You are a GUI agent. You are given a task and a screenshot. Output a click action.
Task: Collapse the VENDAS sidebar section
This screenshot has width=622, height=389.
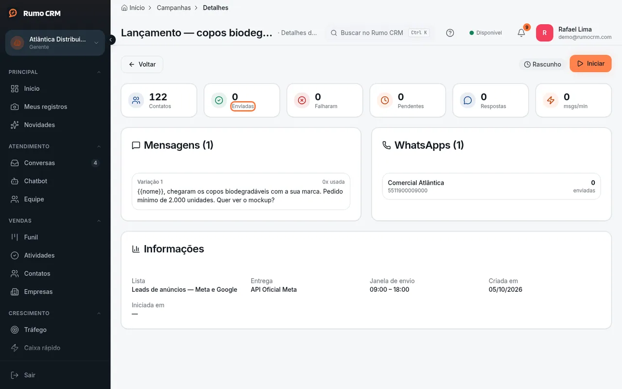point(99,221)
